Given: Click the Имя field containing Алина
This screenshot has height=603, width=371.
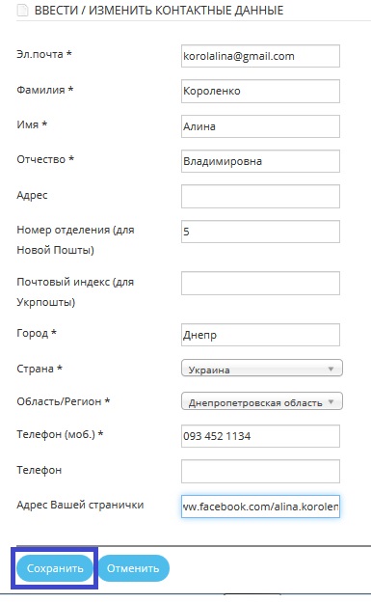Looking at the screenshot, I should 260,126.
